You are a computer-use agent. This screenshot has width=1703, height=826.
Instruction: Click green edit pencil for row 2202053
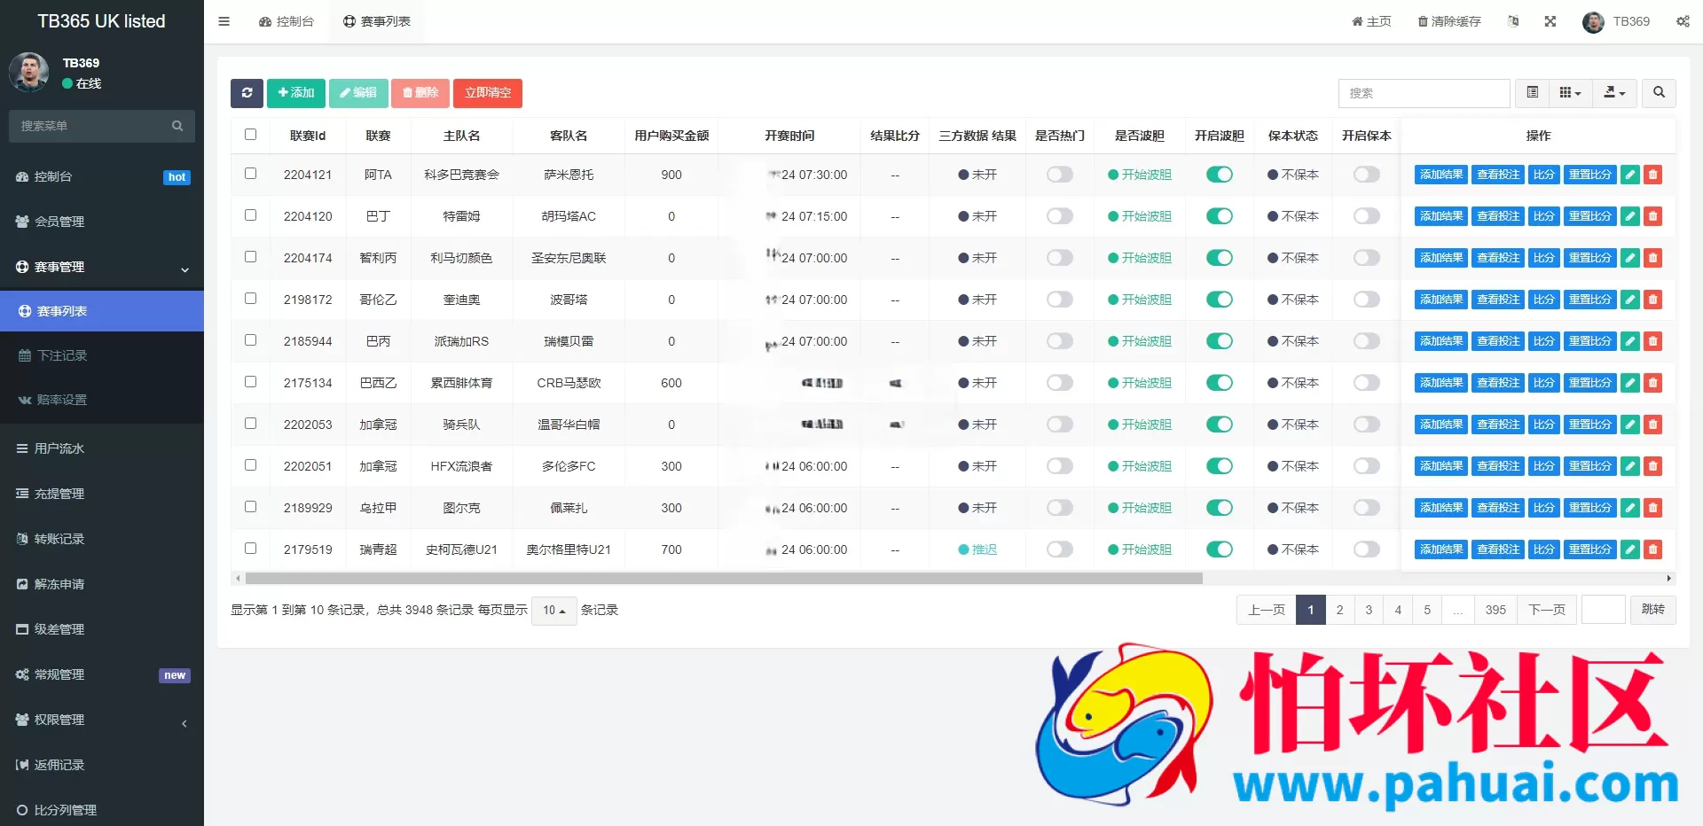click(x=1630, y=425)
